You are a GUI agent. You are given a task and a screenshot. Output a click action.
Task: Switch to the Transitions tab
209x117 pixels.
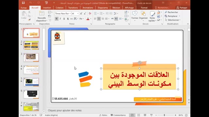click(x=73, y=8)
